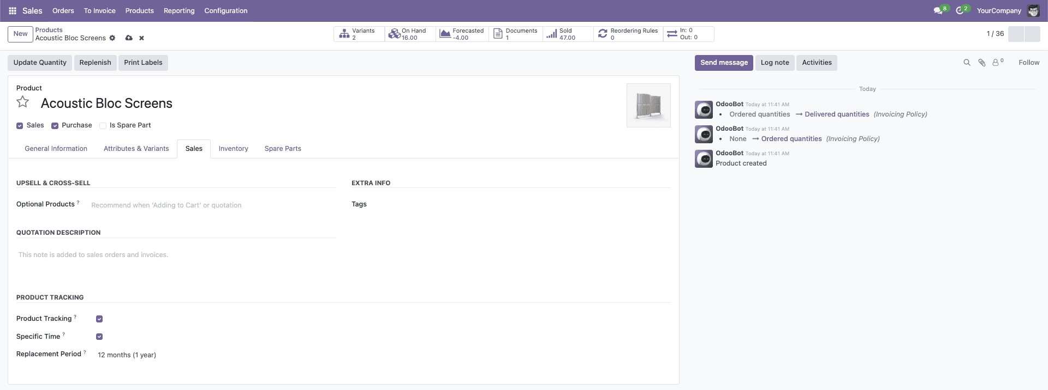Go back via Products breadcrumb link
This screenshot has width=1048, height=390.
pos(49,30)
